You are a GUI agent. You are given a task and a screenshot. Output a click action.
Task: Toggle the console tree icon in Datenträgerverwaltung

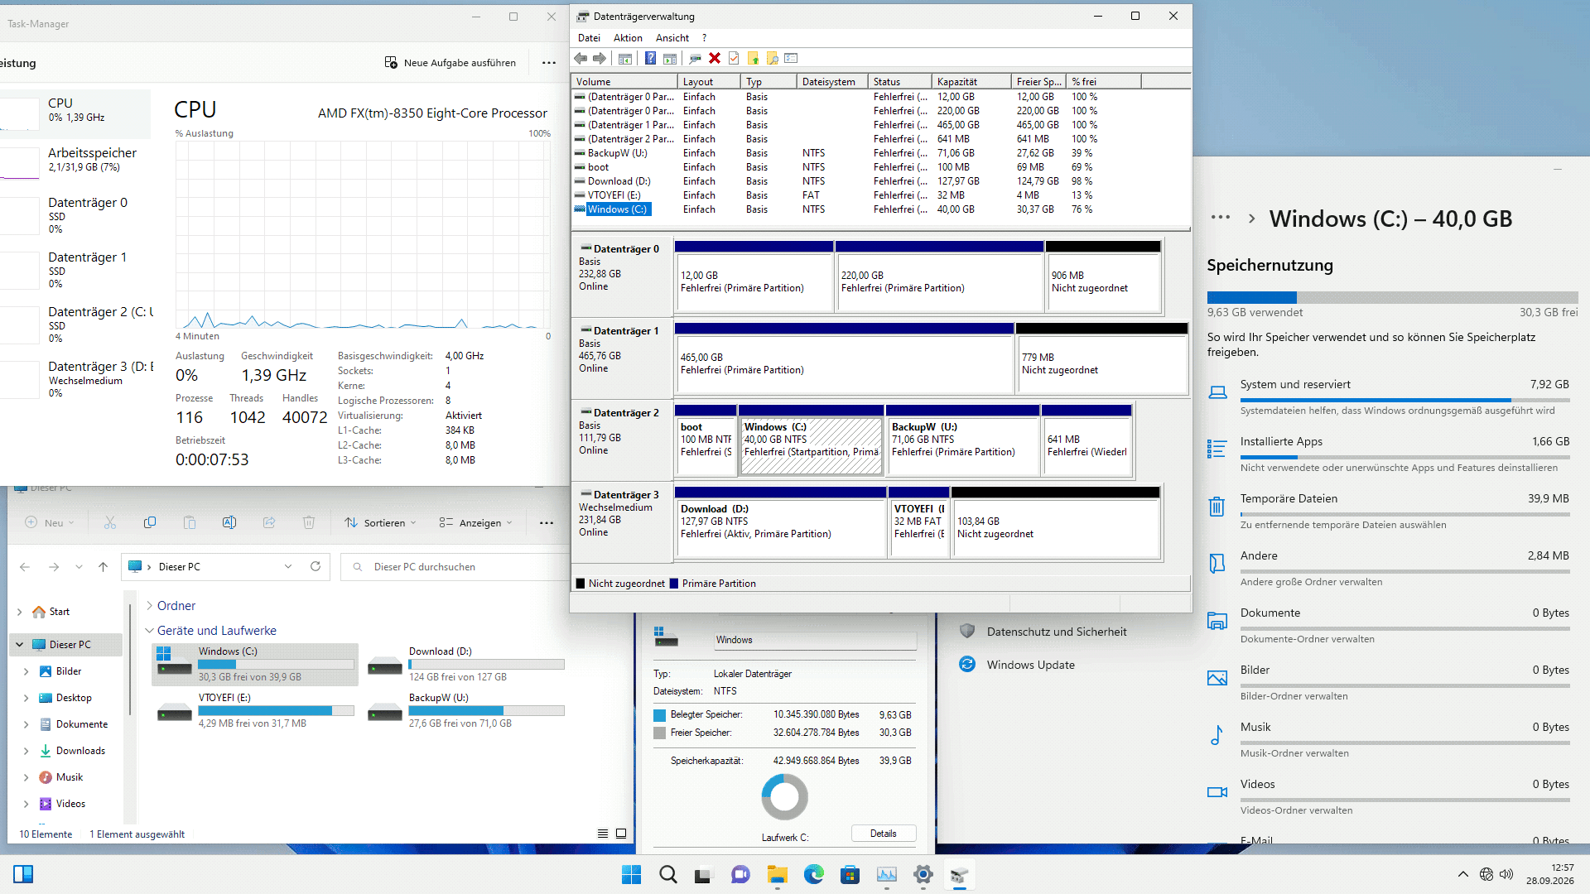(625, 59)
